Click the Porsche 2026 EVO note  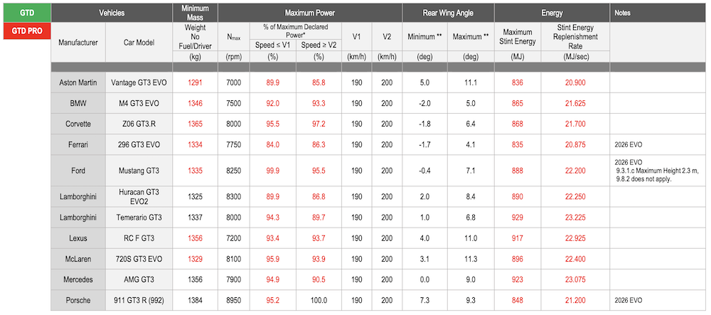pyautogui.click(x=628, y=301)
